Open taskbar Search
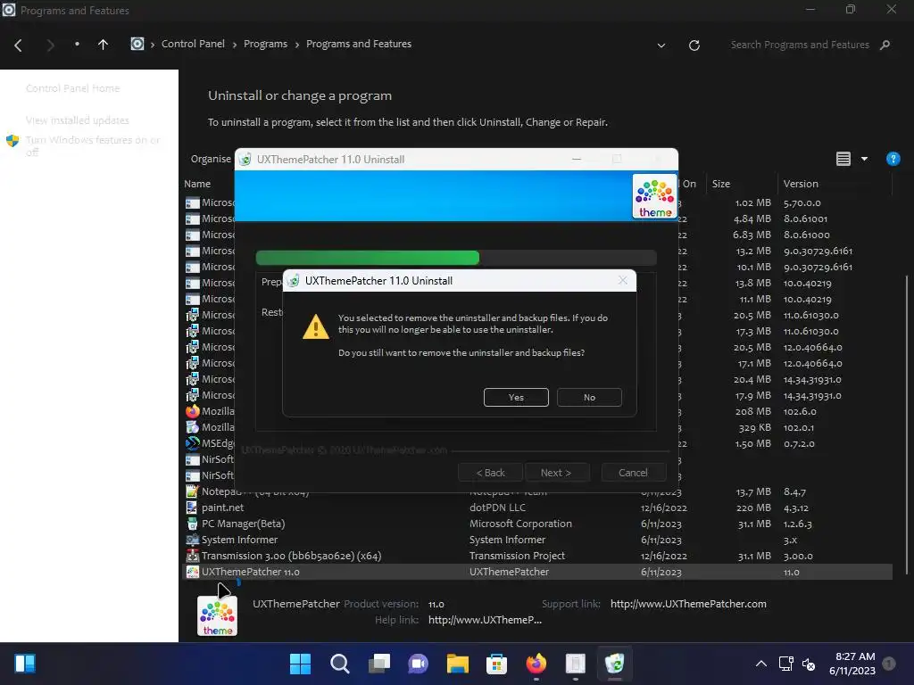Viewport: 914px width, 685px height. [340, 664]
